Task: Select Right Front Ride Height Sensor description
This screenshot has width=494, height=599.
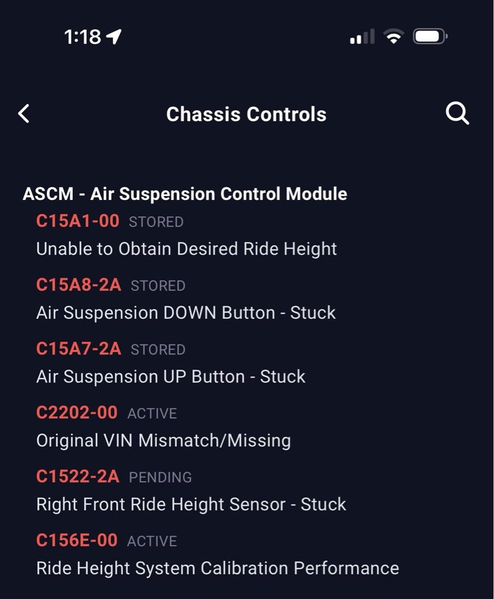Action: [x=191, y=504]
